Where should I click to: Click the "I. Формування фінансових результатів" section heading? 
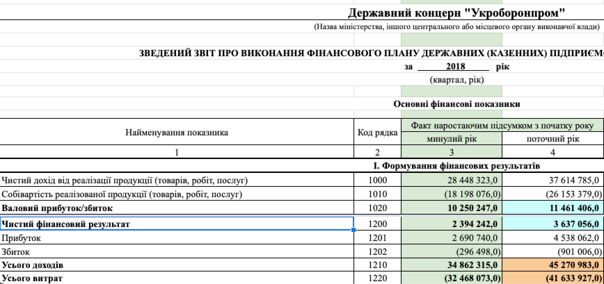click(456, 166)
